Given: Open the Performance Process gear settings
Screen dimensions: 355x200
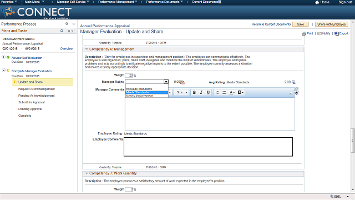Looking at the screenshot, I should (67, 23).
